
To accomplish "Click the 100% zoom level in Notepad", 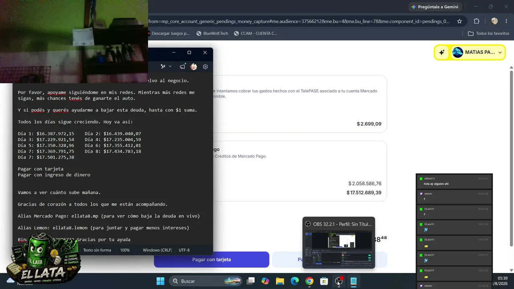I will tap(125, 250).
